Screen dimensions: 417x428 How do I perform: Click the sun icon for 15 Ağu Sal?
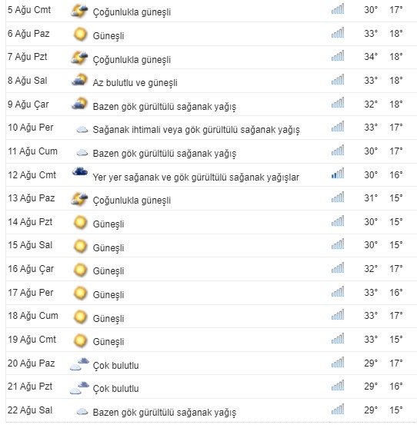coord(80,246)
